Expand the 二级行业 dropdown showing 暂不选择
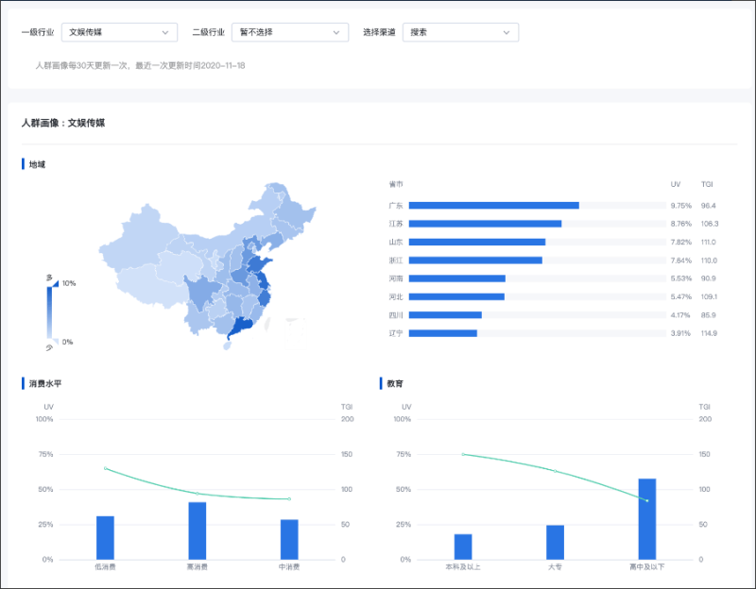Image resolution: width=756 pixels, height=589 pixels. coord(290,32)
